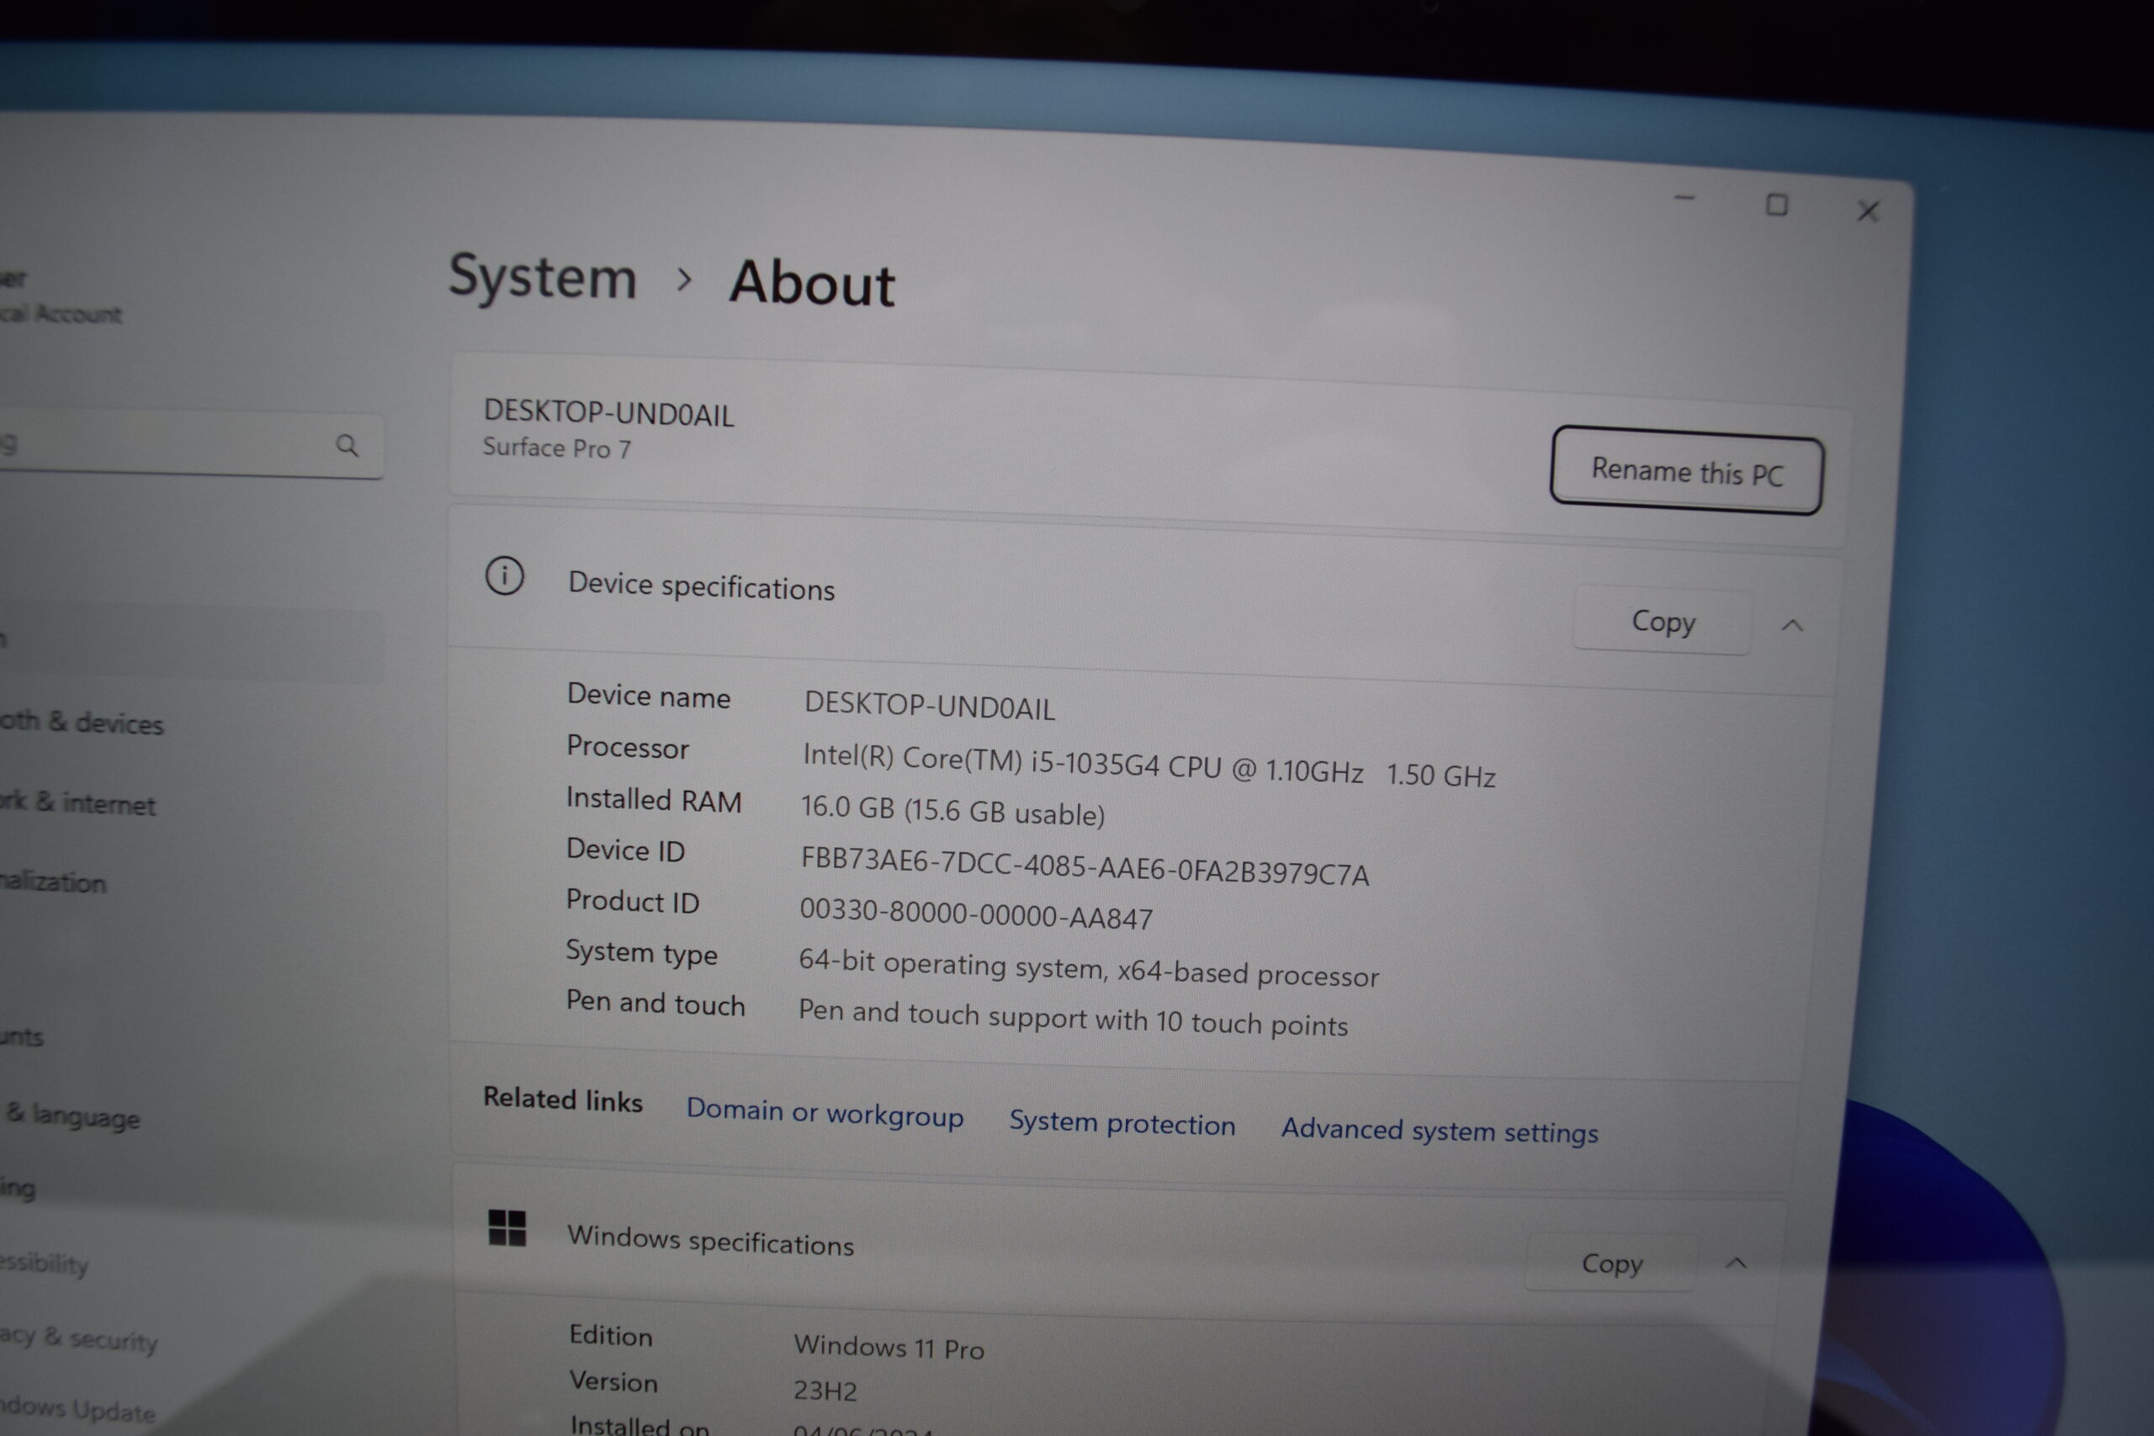Screen dimensions: 2154x1436
Task: Go back to System in breadcrumb
Action: point(542,277)
